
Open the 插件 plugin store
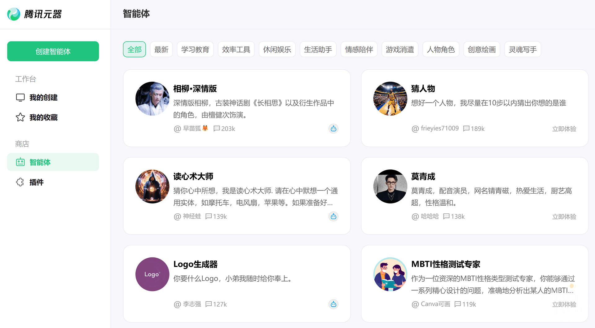coord(36,182)
